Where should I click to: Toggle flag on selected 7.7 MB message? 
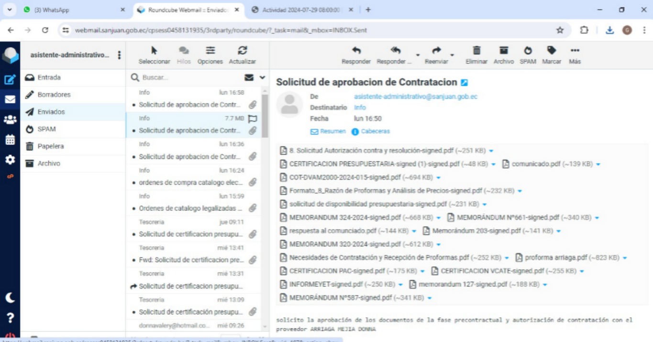(x=253, y=119)
